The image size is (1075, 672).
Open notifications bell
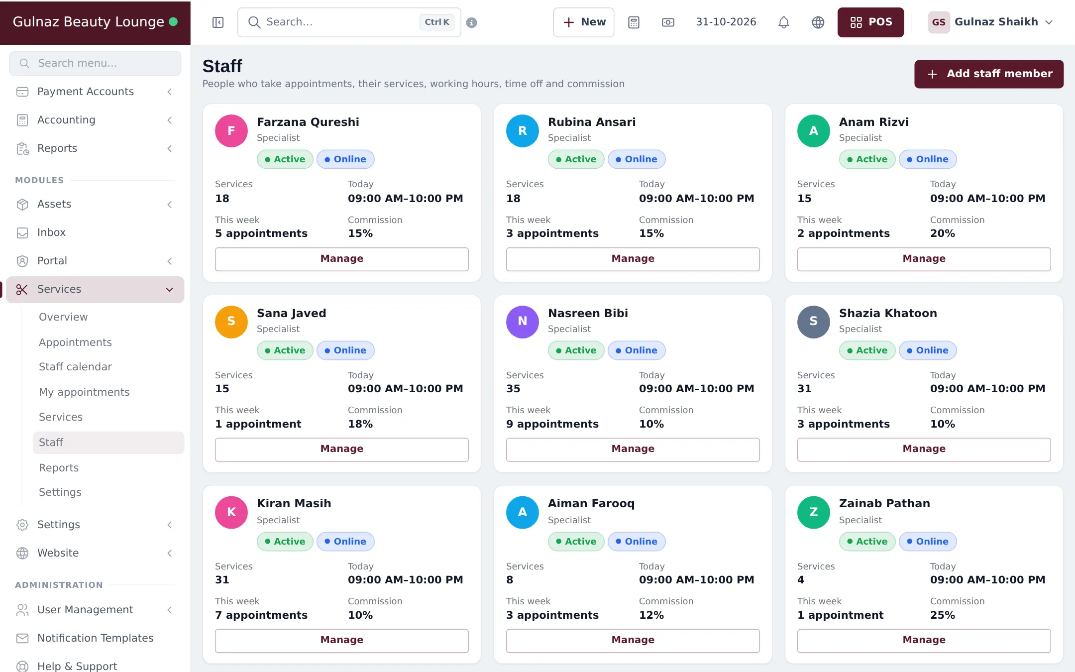(x=784, y=22)
